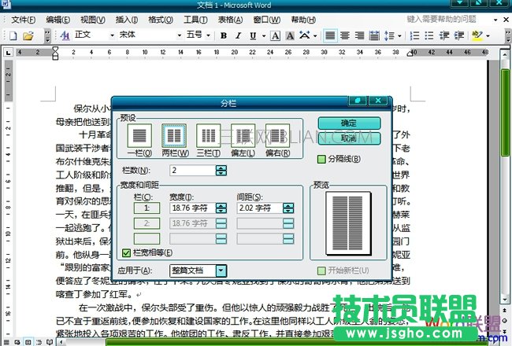Apply bulleted list
Image resolution: width=512 pixels, height=346 pixels.
tap(429, 35)
